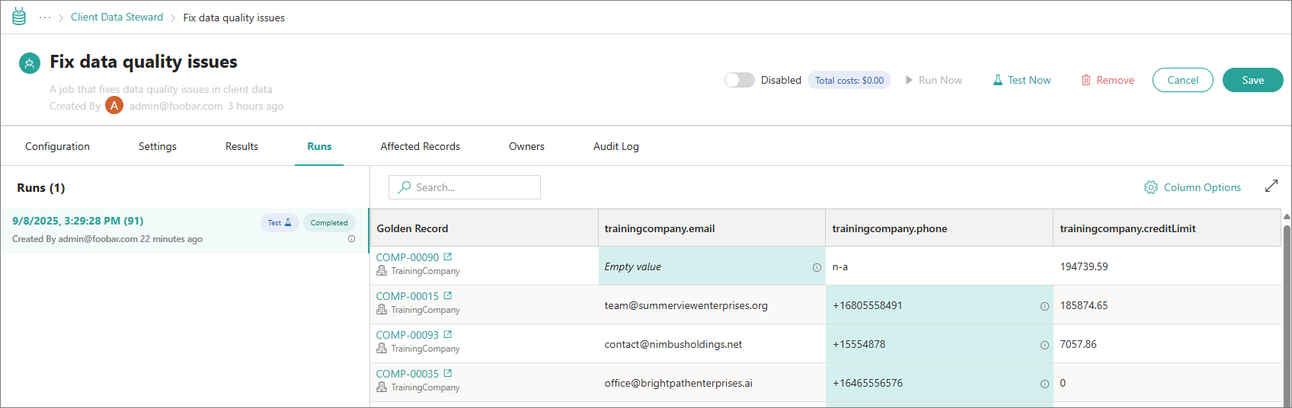This screenshot has width=1292, height=408.
Task: Click the database home icon in breadcrumb
Action: 19,17
